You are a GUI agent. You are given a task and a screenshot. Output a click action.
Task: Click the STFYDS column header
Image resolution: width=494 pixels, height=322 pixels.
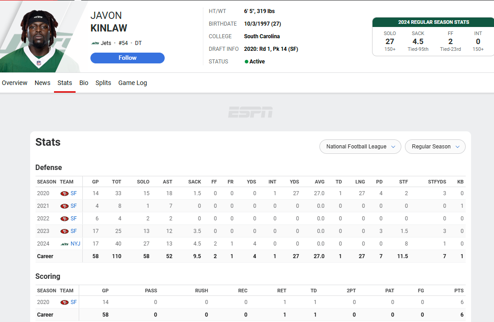(x=437, y=182)
